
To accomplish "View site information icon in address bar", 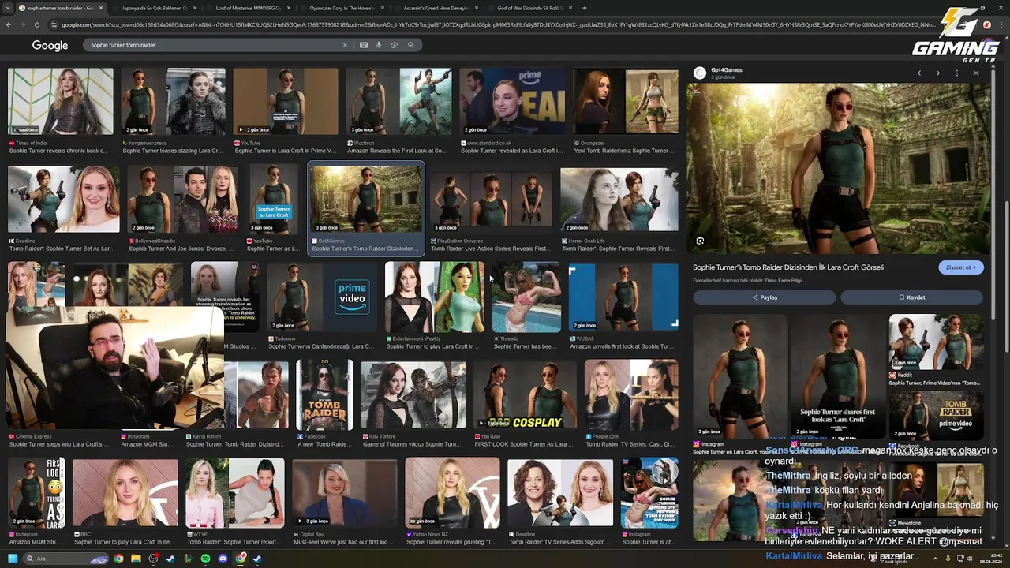I will point(54,24).
